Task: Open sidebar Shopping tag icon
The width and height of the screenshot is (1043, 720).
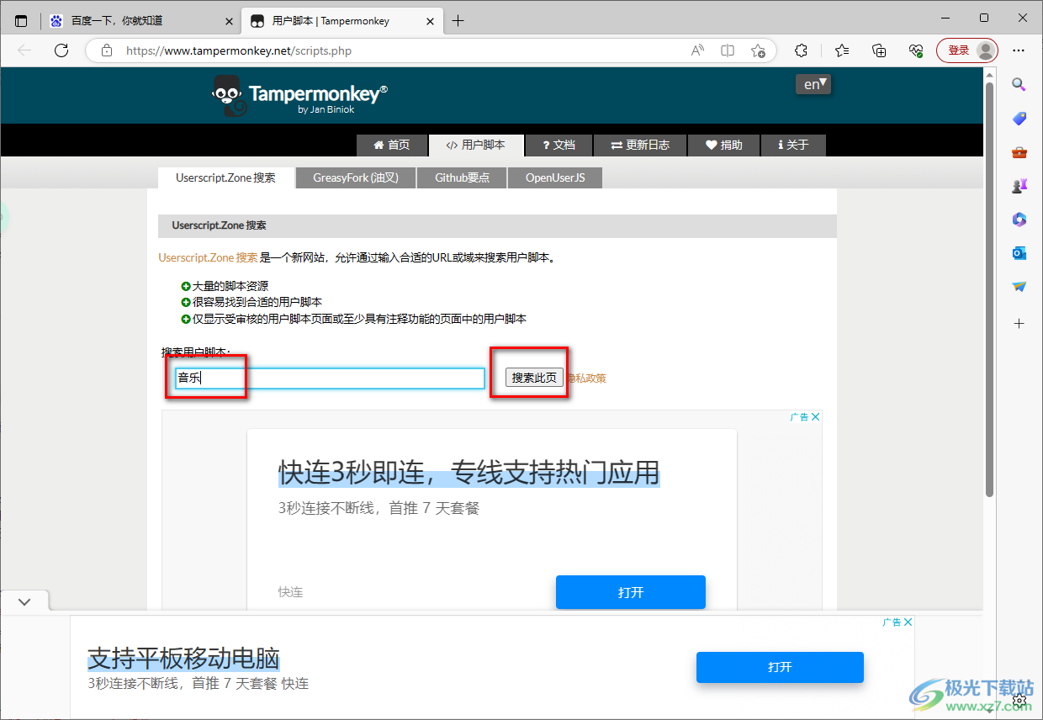Action: tap(1019, 119)
